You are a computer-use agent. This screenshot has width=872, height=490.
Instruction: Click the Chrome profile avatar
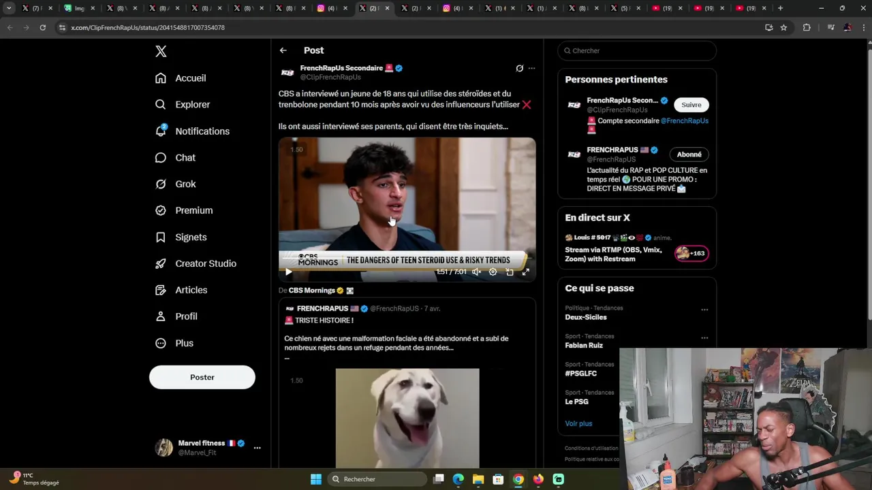847,27
